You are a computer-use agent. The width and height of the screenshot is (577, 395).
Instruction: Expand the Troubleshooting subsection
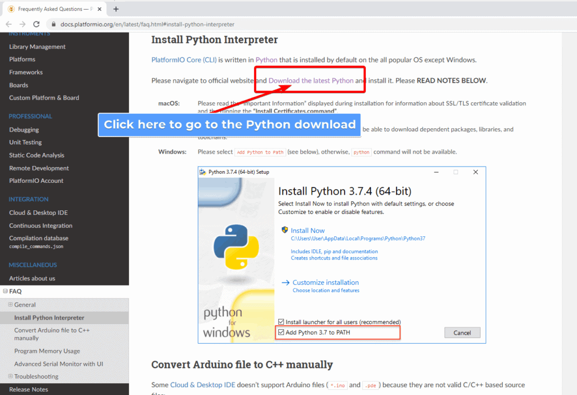(10, 376)
